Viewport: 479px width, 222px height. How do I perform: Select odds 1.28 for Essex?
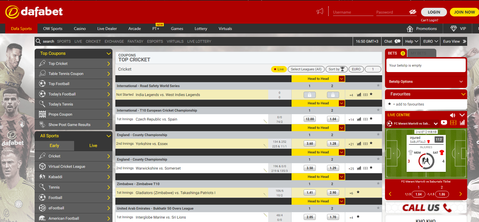click(333, 144)
